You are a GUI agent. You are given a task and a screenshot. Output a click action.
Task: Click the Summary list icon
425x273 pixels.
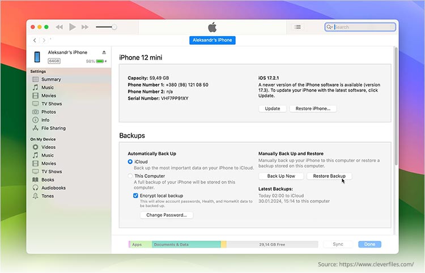click(x=35, y=79)
